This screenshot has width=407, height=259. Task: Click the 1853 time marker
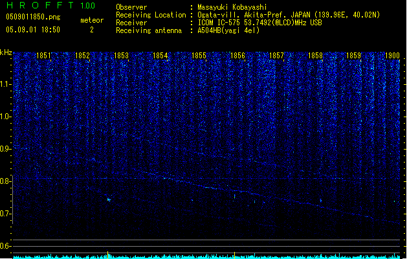tap(121, 56)
